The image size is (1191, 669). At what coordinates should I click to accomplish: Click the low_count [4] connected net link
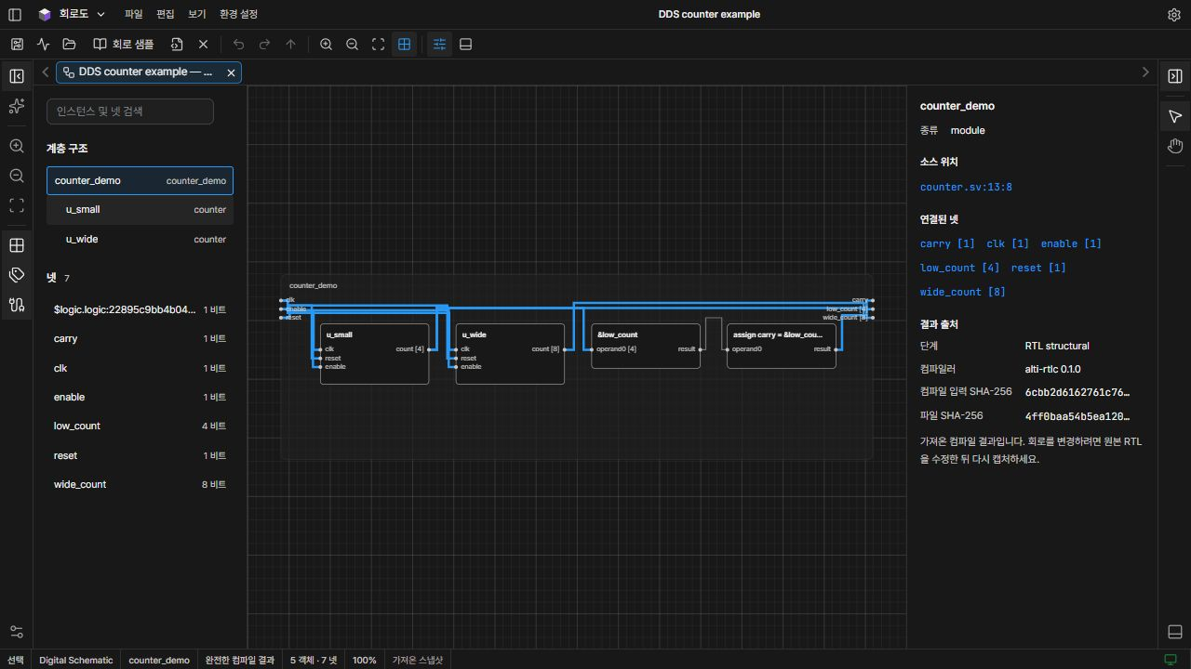[x=960, y=268]
